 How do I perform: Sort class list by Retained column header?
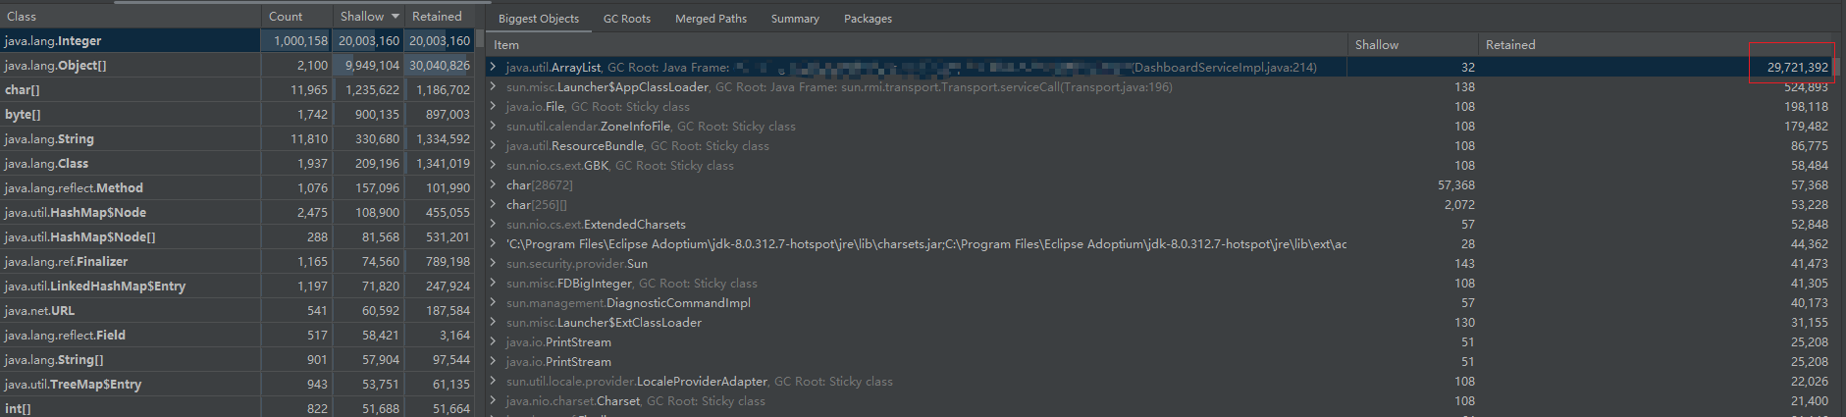pyautogui.click(x=437, y=17)
